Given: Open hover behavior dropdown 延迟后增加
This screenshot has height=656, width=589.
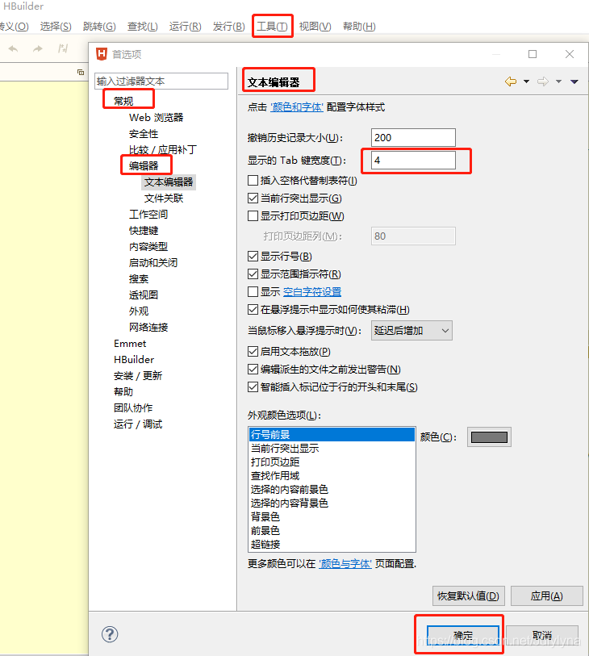Looking at the screenshot, I should point(411,331).
